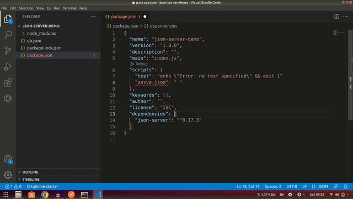Open the clock Sat 09:28 in system tray
The image size is (353, 199).
point(317,195)
